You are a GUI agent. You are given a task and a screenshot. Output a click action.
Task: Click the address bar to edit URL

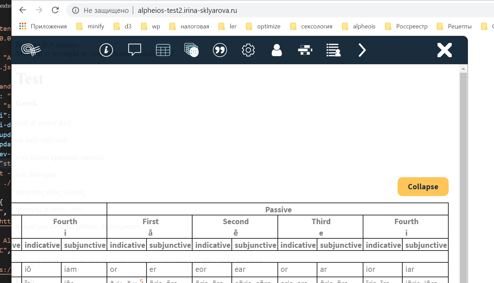click(187, 10)
